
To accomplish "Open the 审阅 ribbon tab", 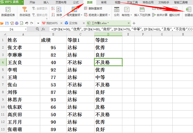I will (x=104, y=2).
